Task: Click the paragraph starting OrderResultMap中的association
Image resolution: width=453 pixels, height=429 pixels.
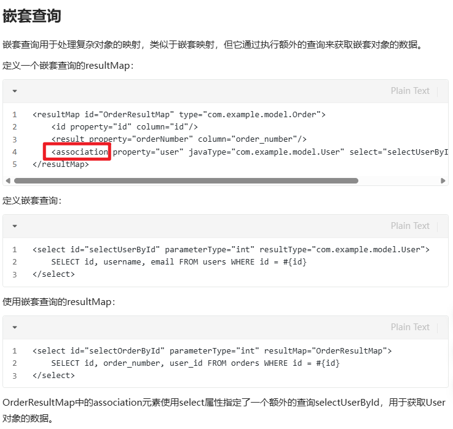Action: pos(224,410)
